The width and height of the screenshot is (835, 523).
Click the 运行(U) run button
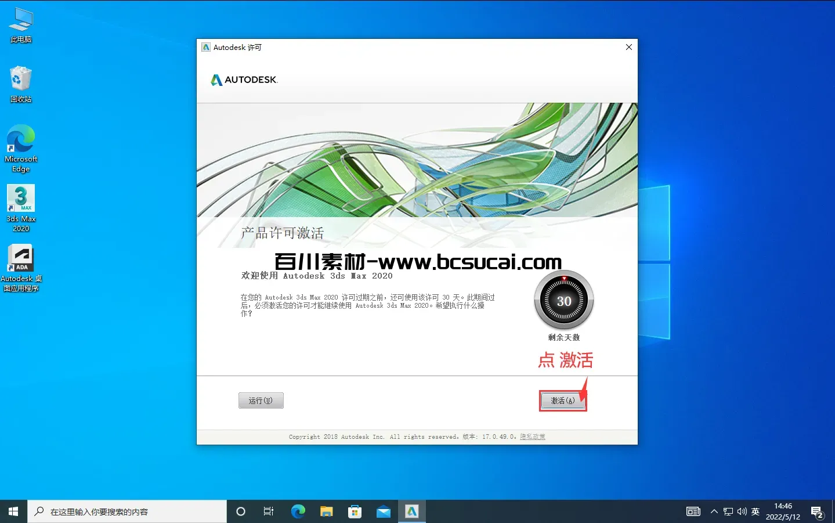tap(261, 401)
